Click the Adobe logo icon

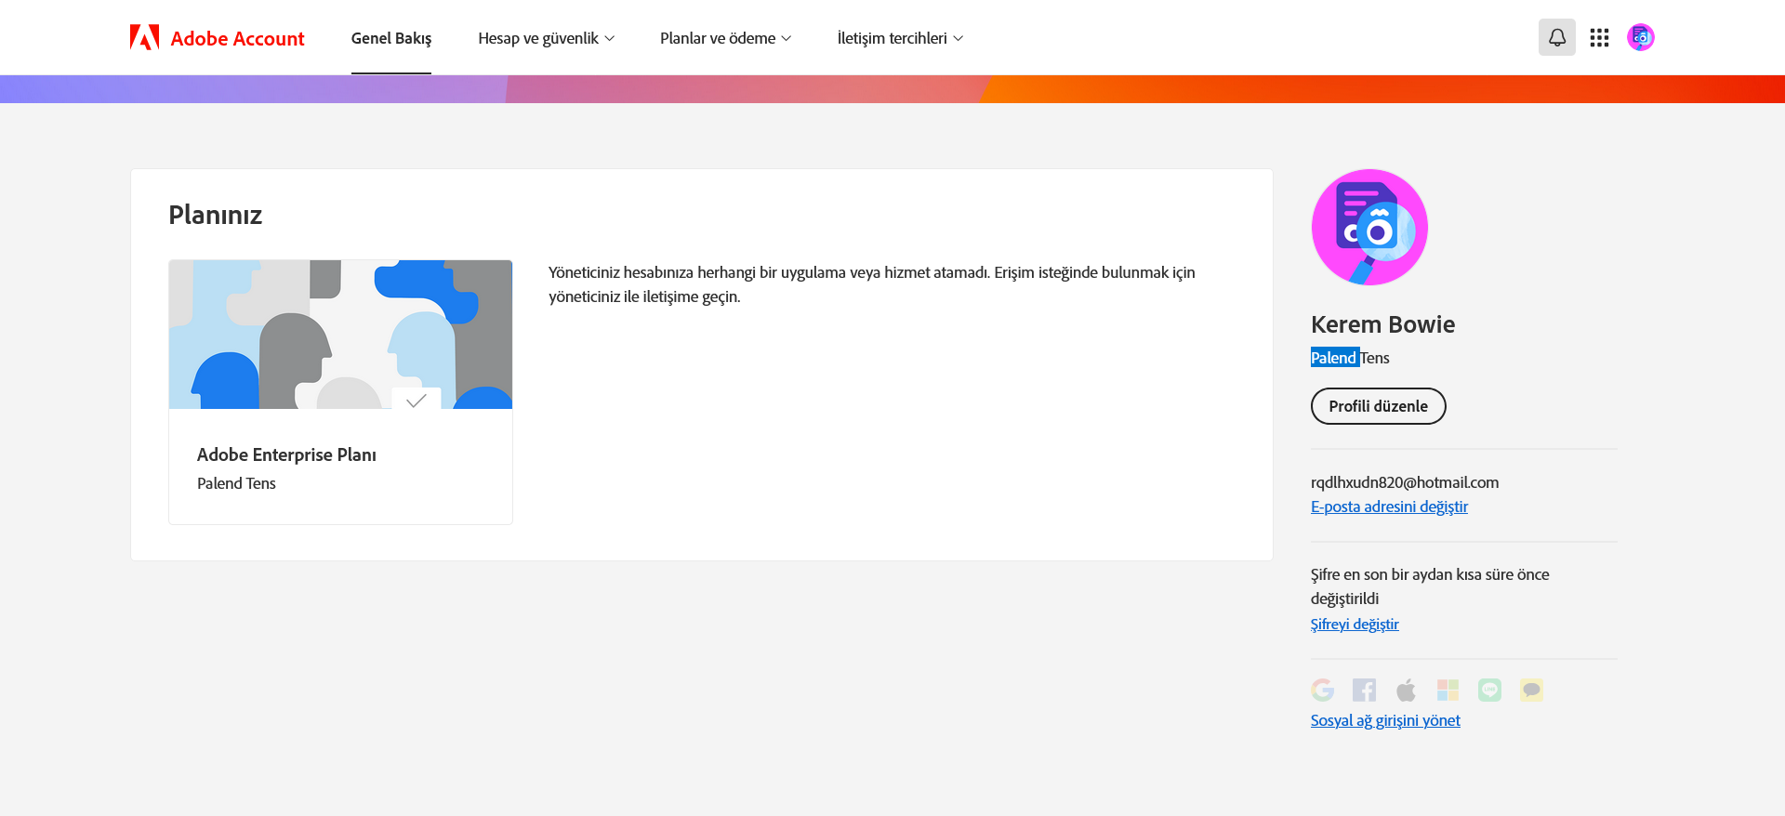(x=144, y=37)
